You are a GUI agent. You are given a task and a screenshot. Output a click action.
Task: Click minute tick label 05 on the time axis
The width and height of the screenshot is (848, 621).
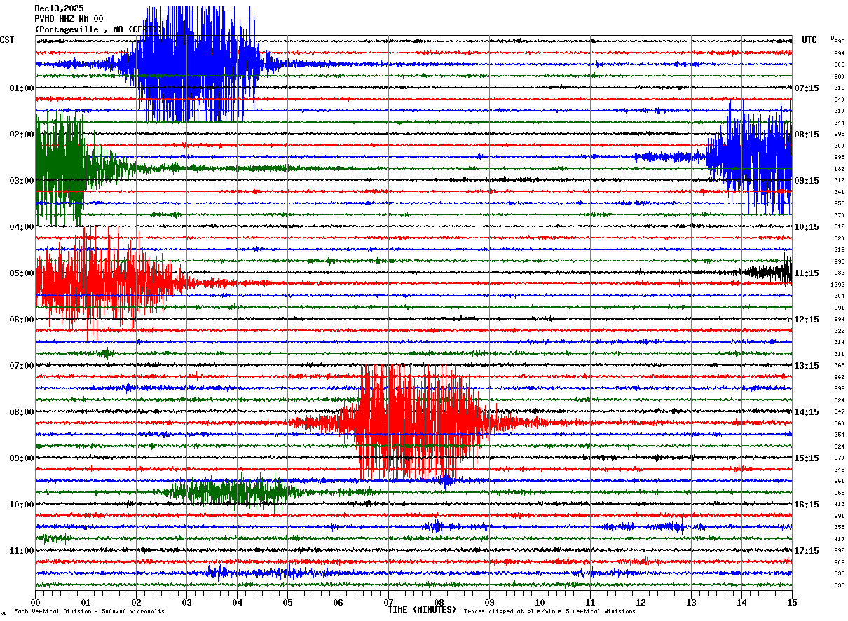point(287,602)
